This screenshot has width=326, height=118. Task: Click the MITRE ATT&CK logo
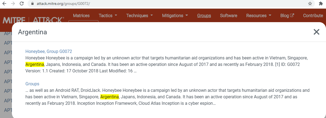[x=34, y=20]
